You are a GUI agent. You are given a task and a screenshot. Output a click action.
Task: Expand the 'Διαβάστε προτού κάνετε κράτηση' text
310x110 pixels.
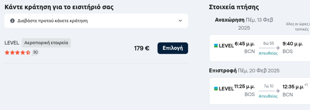pos(53,21)
